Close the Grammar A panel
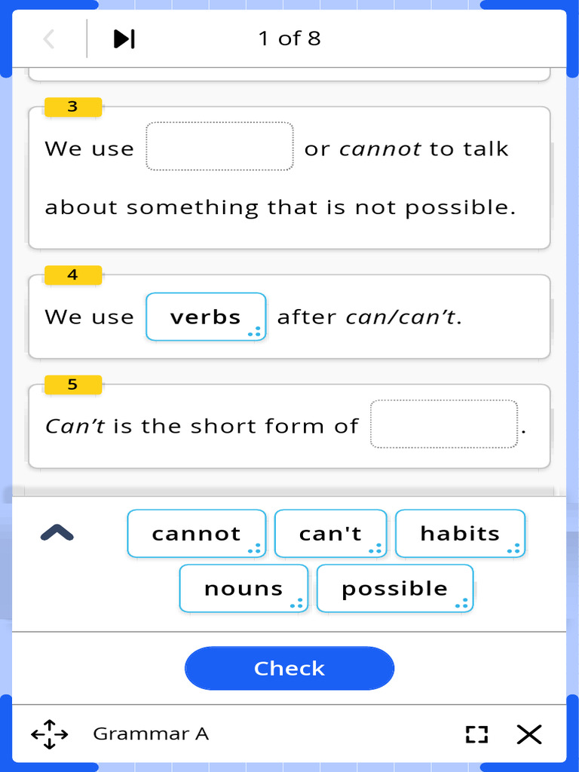Screen dimensions: 579x772 click(529, 734)
